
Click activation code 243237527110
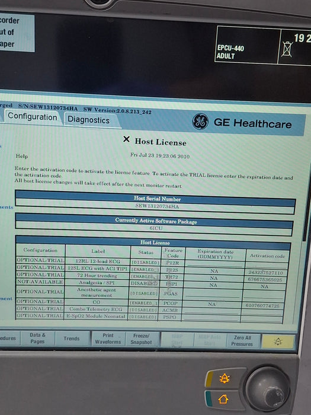(x=265, y=272)
